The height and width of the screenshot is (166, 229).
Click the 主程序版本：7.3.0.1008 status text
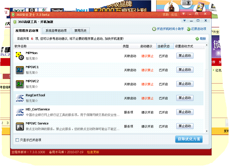(28, 152)
